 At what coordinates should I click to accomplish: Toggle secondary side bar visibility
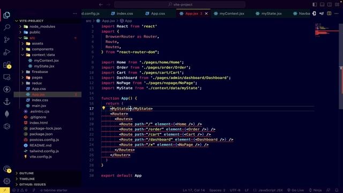click(330, 5)
